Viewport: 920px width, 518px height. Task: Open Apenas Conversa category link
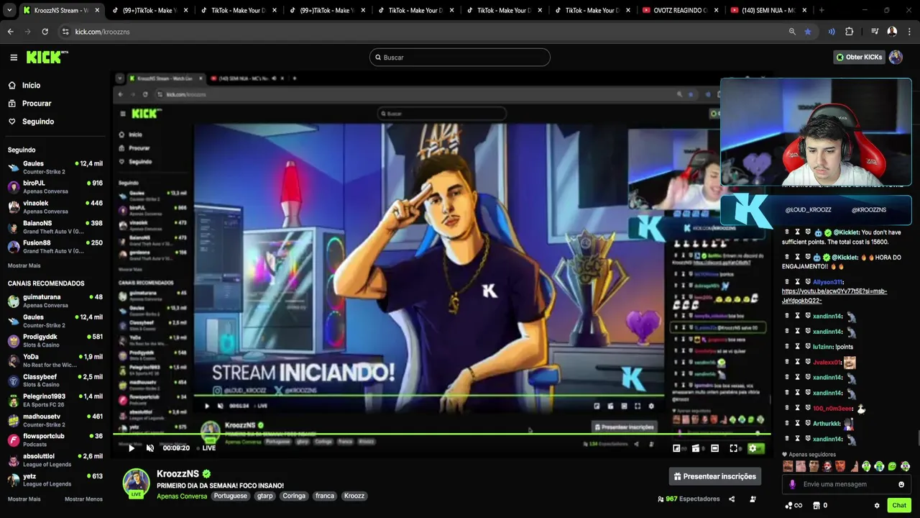pos(182,496)
